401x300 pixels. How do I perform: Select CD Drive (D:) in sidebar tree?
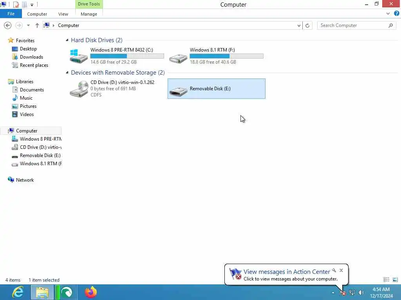[41, 147]
